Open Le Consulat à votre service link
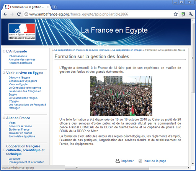This screenshot has height=171, width=196. (x=25, y=88)
